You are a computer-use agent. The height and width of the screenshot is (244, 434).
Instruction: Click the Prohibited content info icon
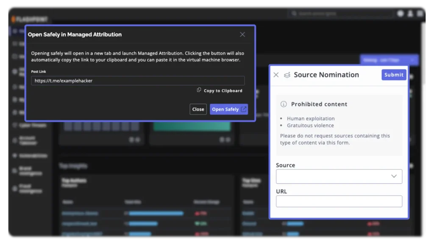[x=284, y=104]
